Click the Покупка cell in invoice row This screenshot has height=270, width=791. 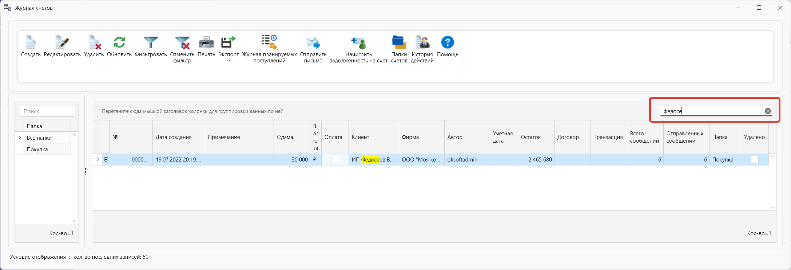pos(725,160)
